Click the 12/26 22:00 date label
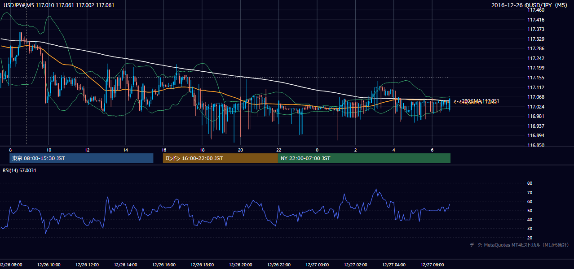Image resolution: width=574 pixels, height=269 pixels. [x=279, y=265]
